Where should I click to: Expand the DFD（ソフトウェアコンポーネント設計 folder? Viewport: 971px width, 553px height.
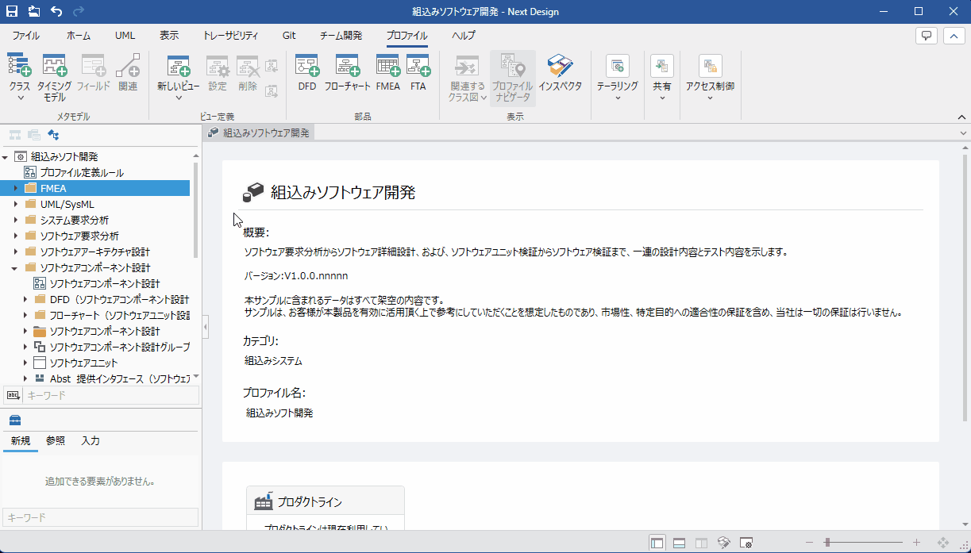point(25,299)
